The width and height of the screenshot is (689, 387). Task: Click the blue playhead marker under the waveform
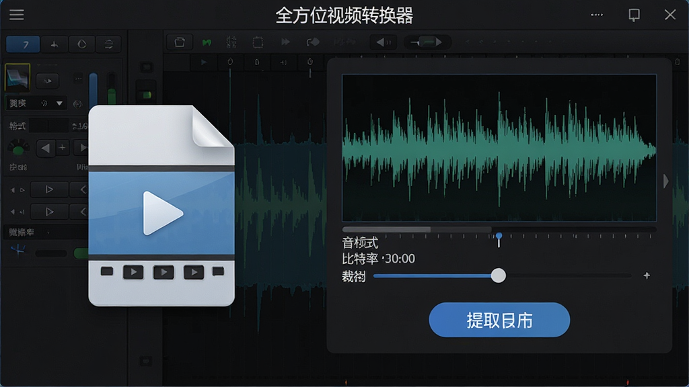[499, 240]
